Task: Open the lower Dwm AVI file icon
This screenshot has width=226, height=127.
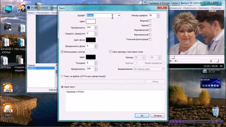Action: point(8,108)
